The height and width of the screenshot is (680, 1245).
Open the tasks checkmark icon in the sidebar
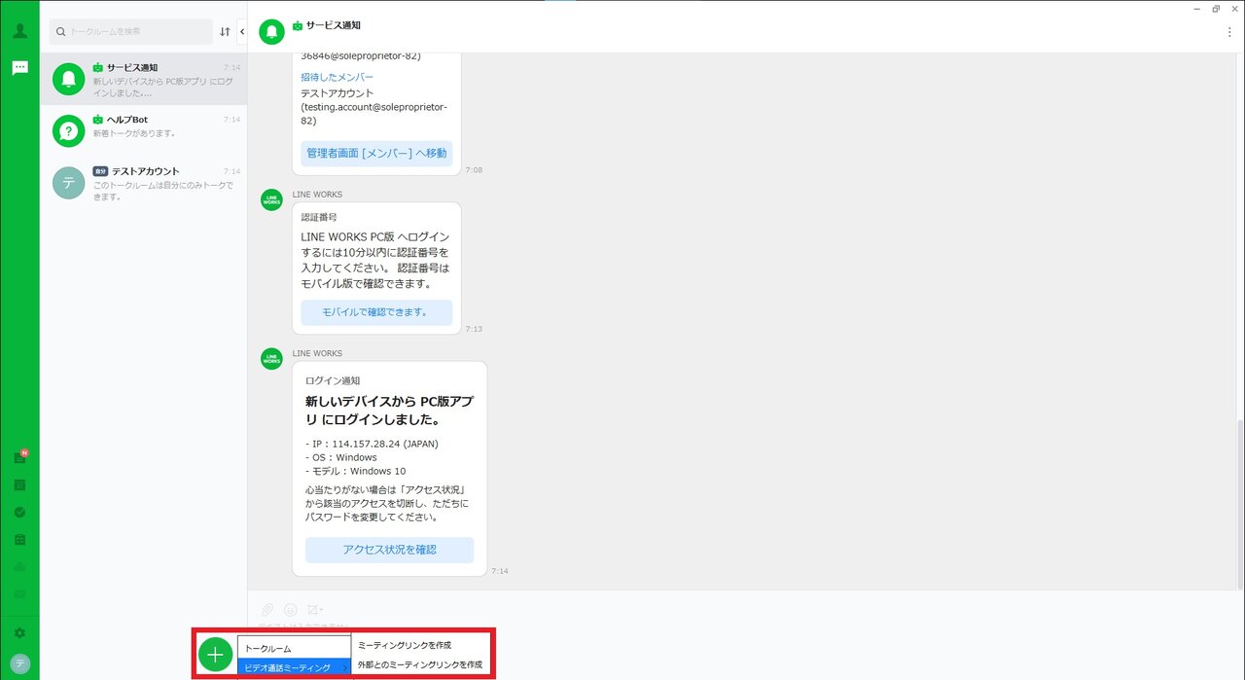click(x=19, y=512)
